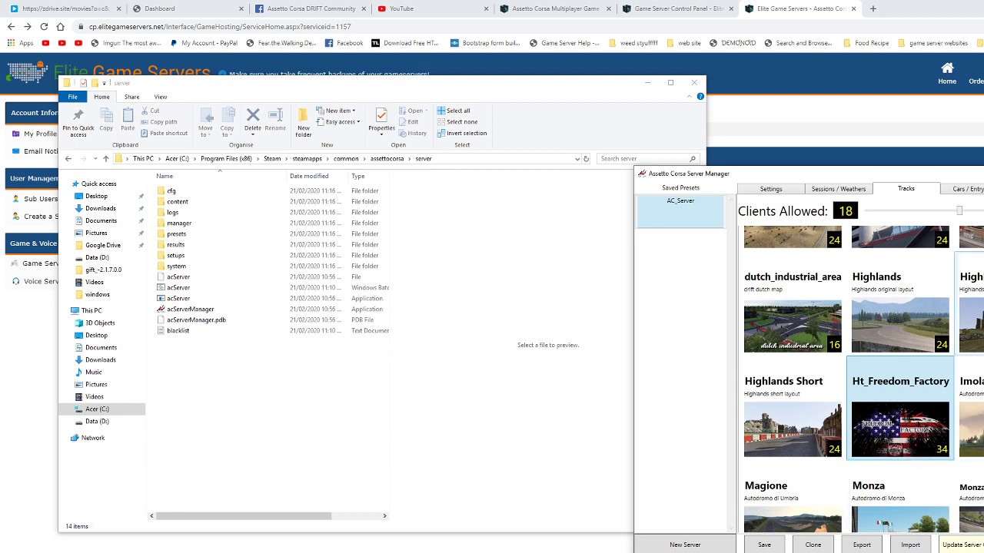Click the Explorer Up arrow
The height and width of the screenshot is (553, 984).
tap(106, 158)
